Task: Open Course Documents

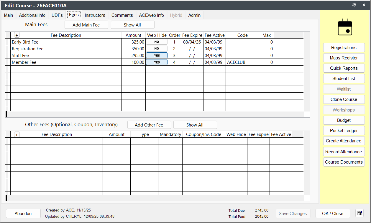Action: click(x=344, y=162)
